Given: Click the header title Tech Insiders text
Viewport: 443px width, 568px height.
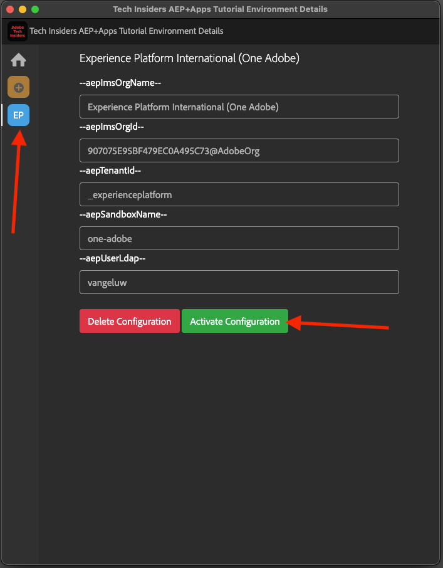Looking at the screenshot, I should pyautogui.click(x=127, y=31).
